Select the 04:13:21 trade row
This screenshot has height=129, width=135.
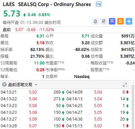(x=33, y=92)
